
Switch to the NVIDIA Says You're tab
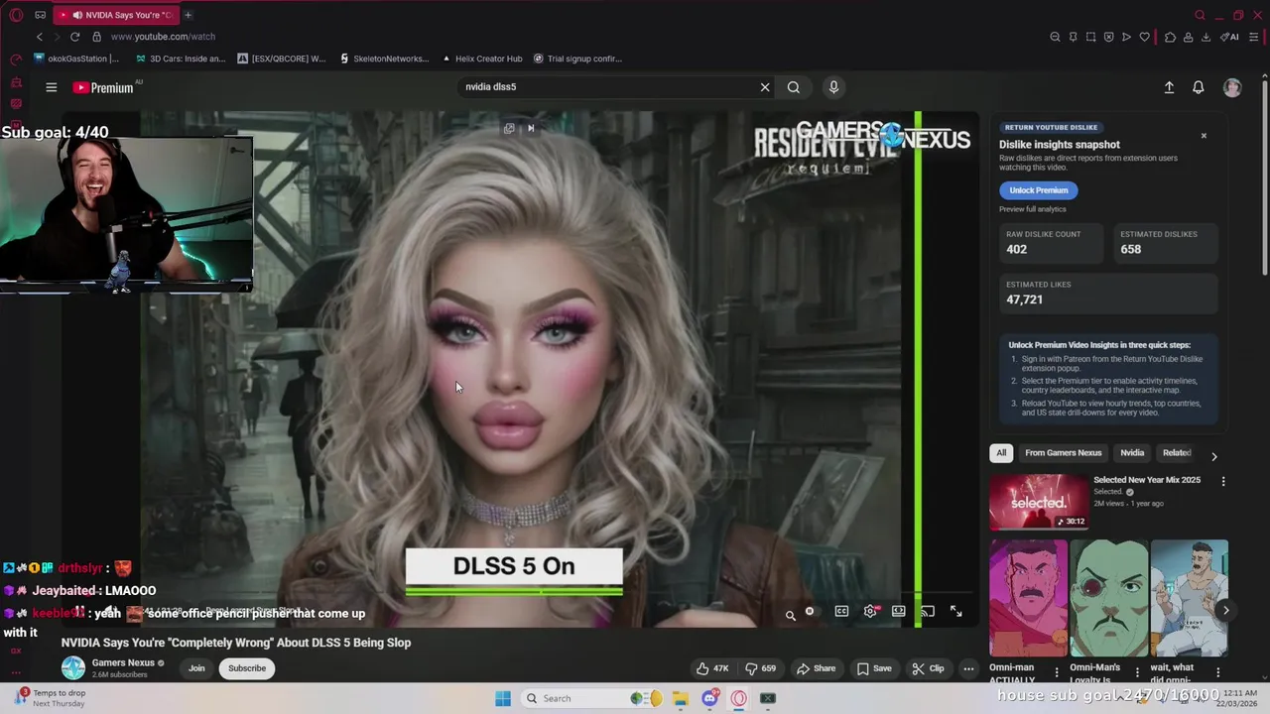click(x=114, y=15)
